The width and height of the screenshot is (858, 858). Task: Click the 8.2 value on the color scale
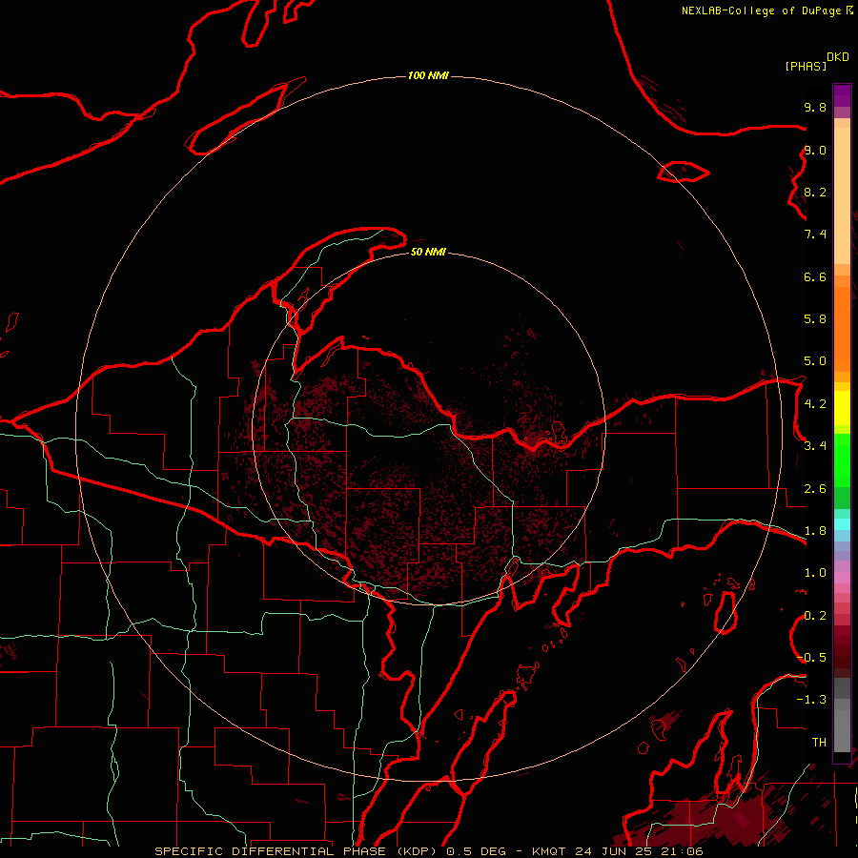click(x=815, y=192)
